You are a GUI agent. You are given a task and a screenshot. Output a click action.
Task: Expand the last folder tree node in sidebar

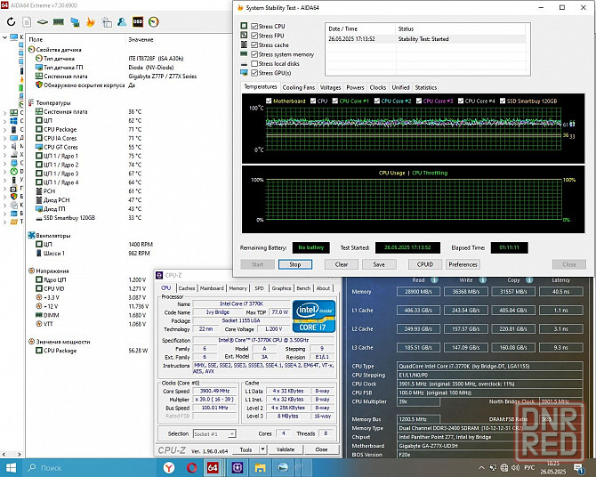pyautogui.click(x=4, y=222)
